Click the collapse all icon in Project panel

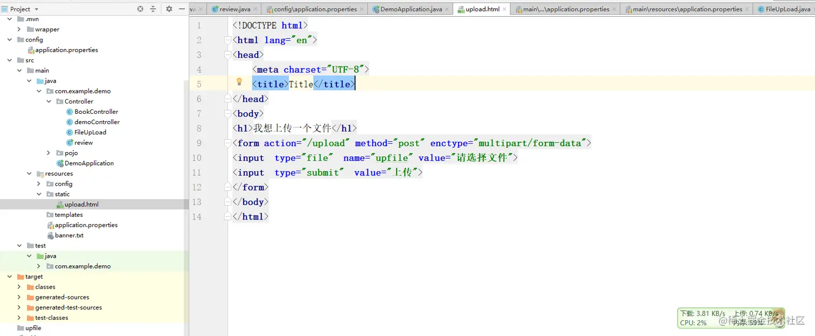153,9
